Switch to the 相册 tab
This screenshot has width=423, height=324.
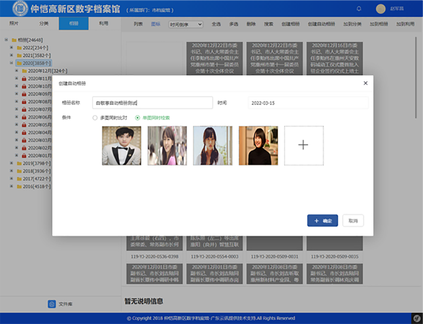[x=73, y=23]
